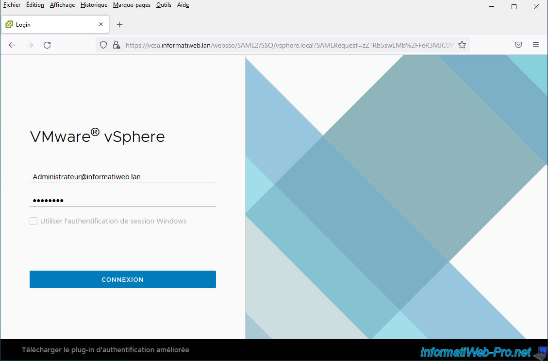Click the forward navigation arrow
548x361 pixels.
click(x=30, y=45)
